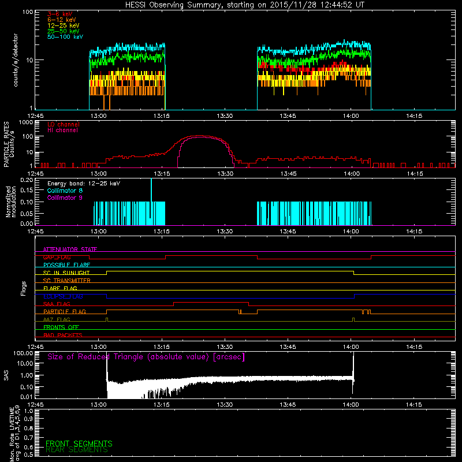
Task: Click the 13:45 tick under the flags panel
Action: point(288,347)
